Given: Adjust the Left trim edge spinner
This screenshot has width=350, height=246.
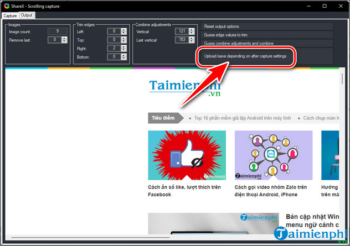Looking at the screenshot, I should [x=124, y=32].
